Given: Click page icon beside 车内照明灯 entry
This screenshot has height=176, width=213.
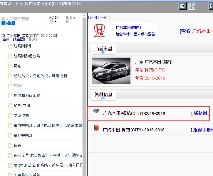Looking at the screenshot, I should coord(10,126).
